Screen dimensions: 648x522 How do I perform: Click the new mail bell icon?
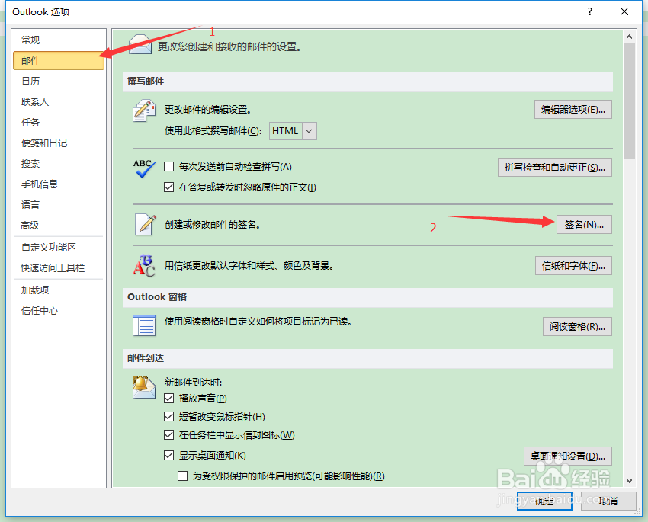[x=143, y=387]
